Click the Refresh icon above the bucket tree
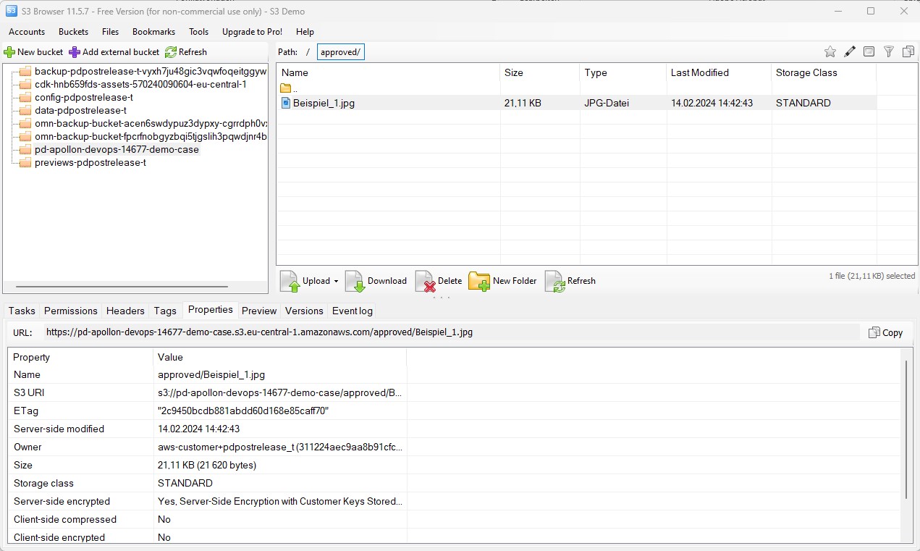 click(x=169, y=51)
